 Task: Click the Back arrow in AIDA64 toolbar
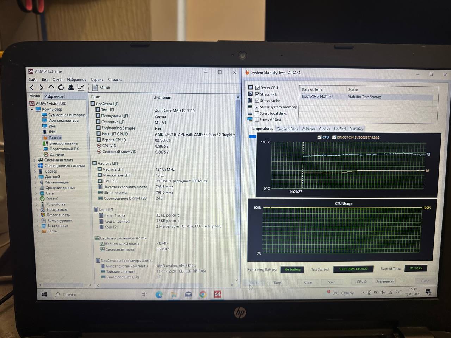(32, 87)
